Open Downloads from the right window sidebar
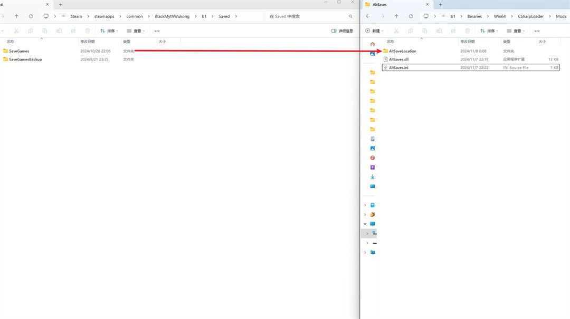The height and width of the screenshot is (319, 570). pyautogui.click(x=373, y=177)
